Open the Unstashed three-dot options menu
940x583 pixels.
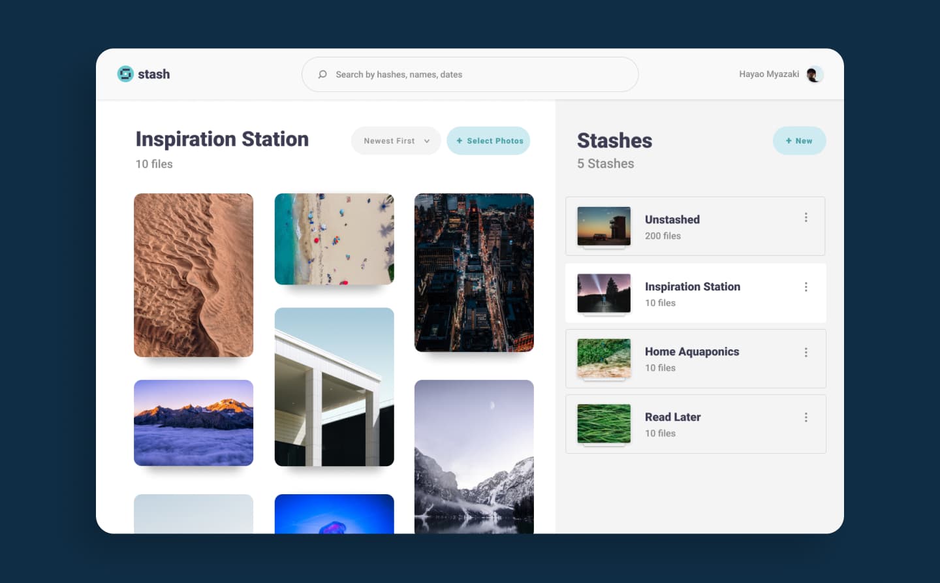806,217
